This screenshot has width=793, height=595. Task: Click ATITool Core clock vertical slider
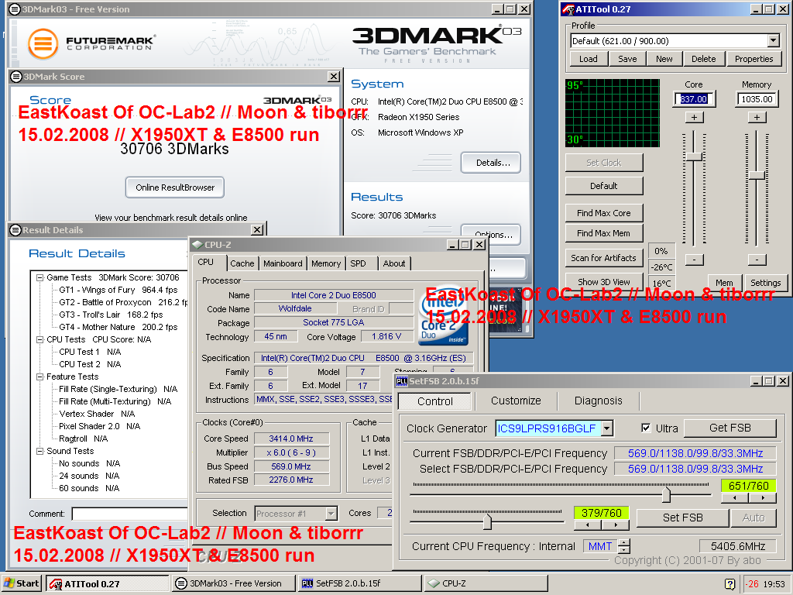pos(695,156)
